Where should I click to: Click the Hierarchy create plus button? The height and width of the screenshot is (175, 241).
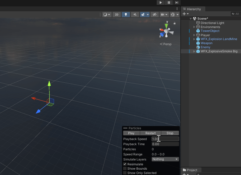pyautogui.click(x=185, y=14)
